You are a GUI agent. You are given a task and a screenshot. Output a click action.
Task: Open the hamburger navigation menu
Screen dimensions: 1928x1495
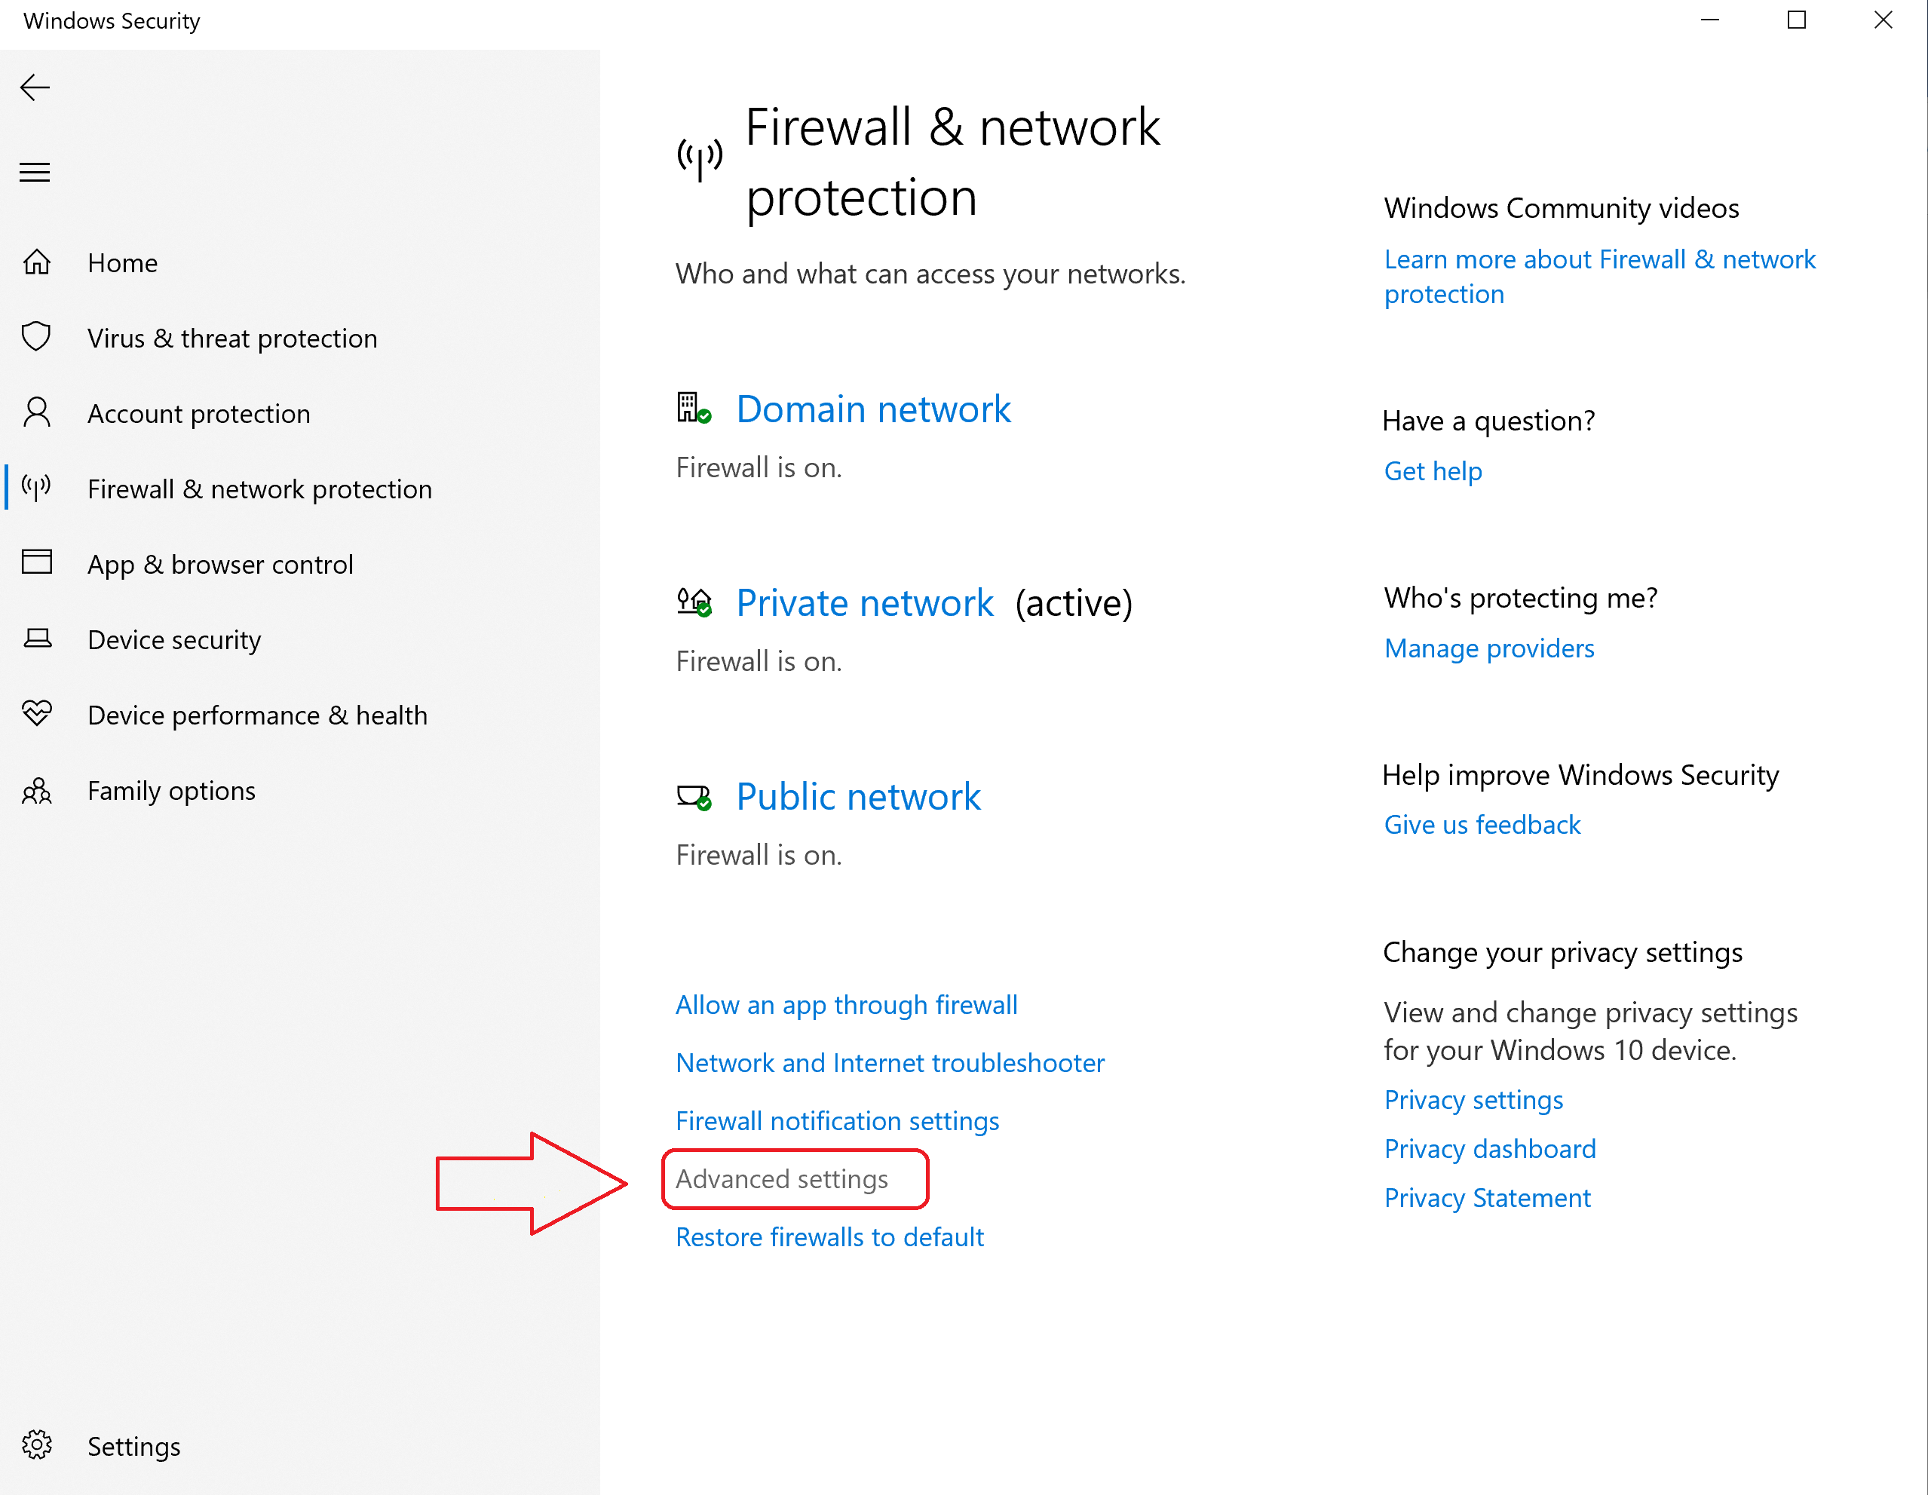(35, 172)
